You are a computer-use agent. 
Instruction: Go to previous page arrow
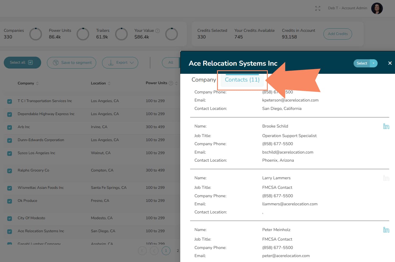pos(154,251)
